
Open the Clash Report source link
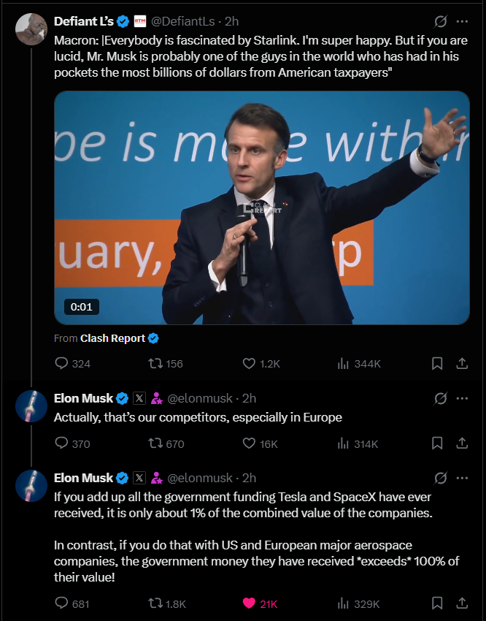pos(112,338)
